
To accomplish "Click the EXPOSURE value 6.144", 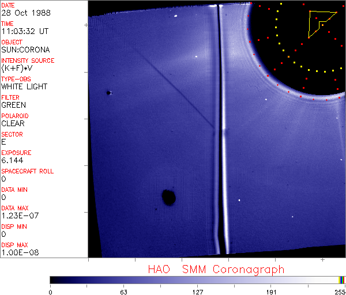I will coord(12,160).
